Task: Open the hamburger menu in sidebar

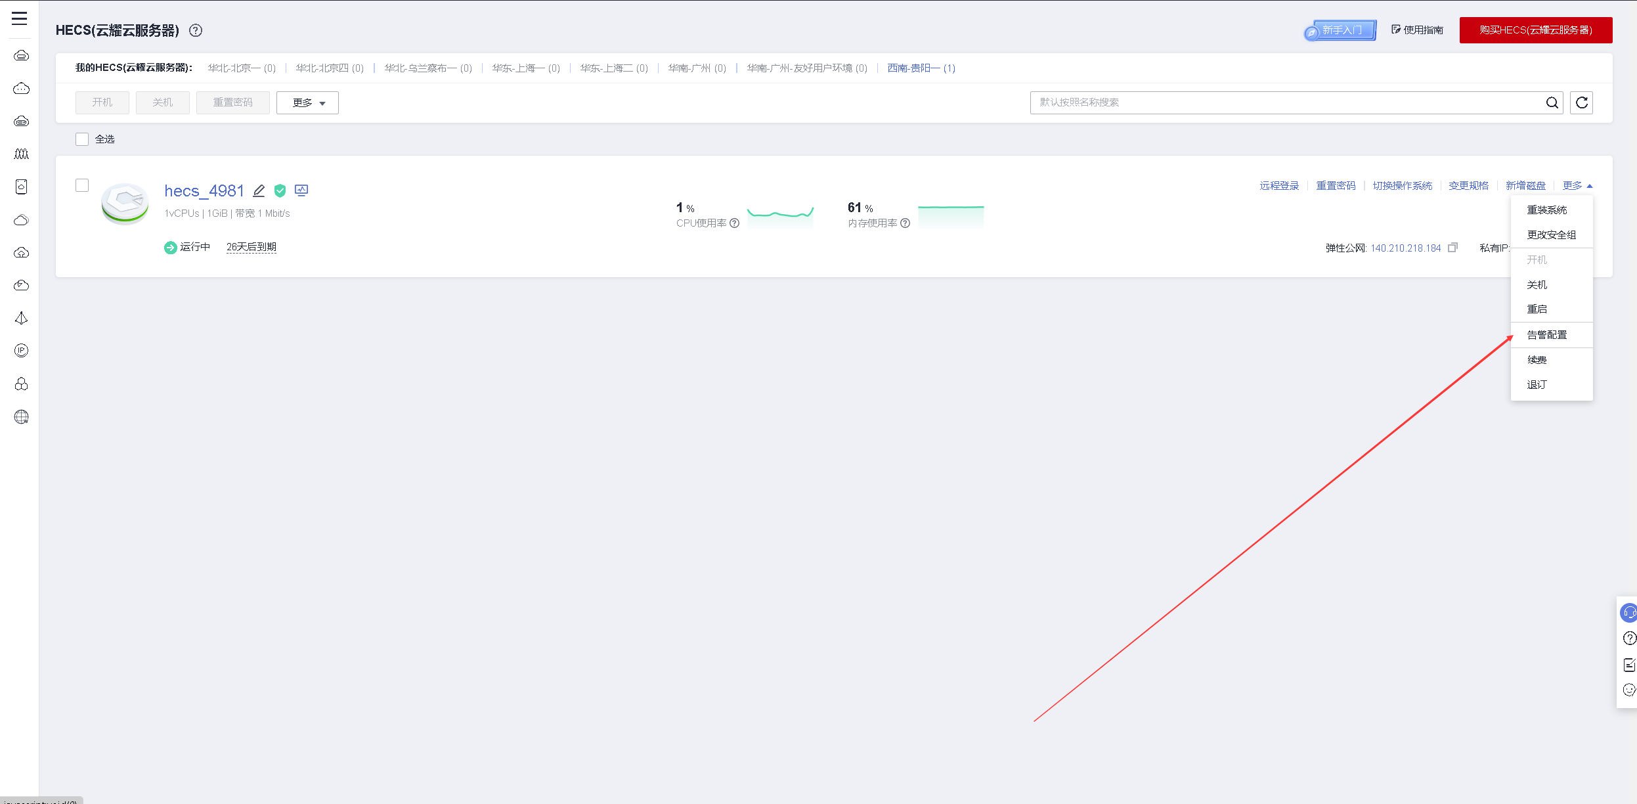Action: pyautogui.click(x=20, y=18)
